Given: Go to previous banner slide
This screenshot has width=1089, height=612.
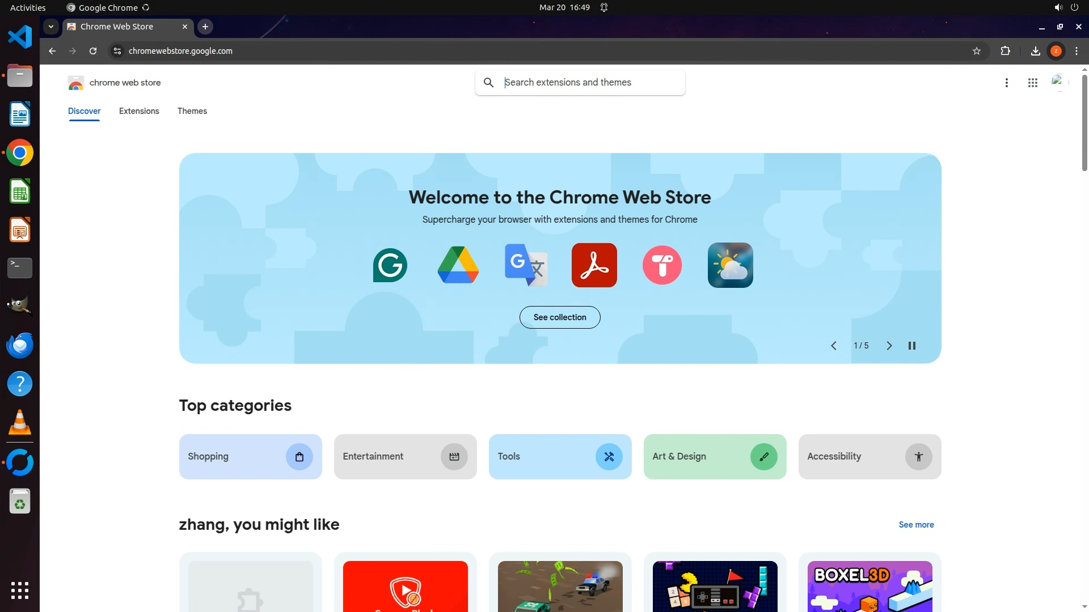Looking at the screenshot, I should tap(833, 346).
